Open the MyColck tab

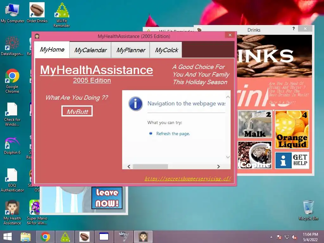(166, 50)
